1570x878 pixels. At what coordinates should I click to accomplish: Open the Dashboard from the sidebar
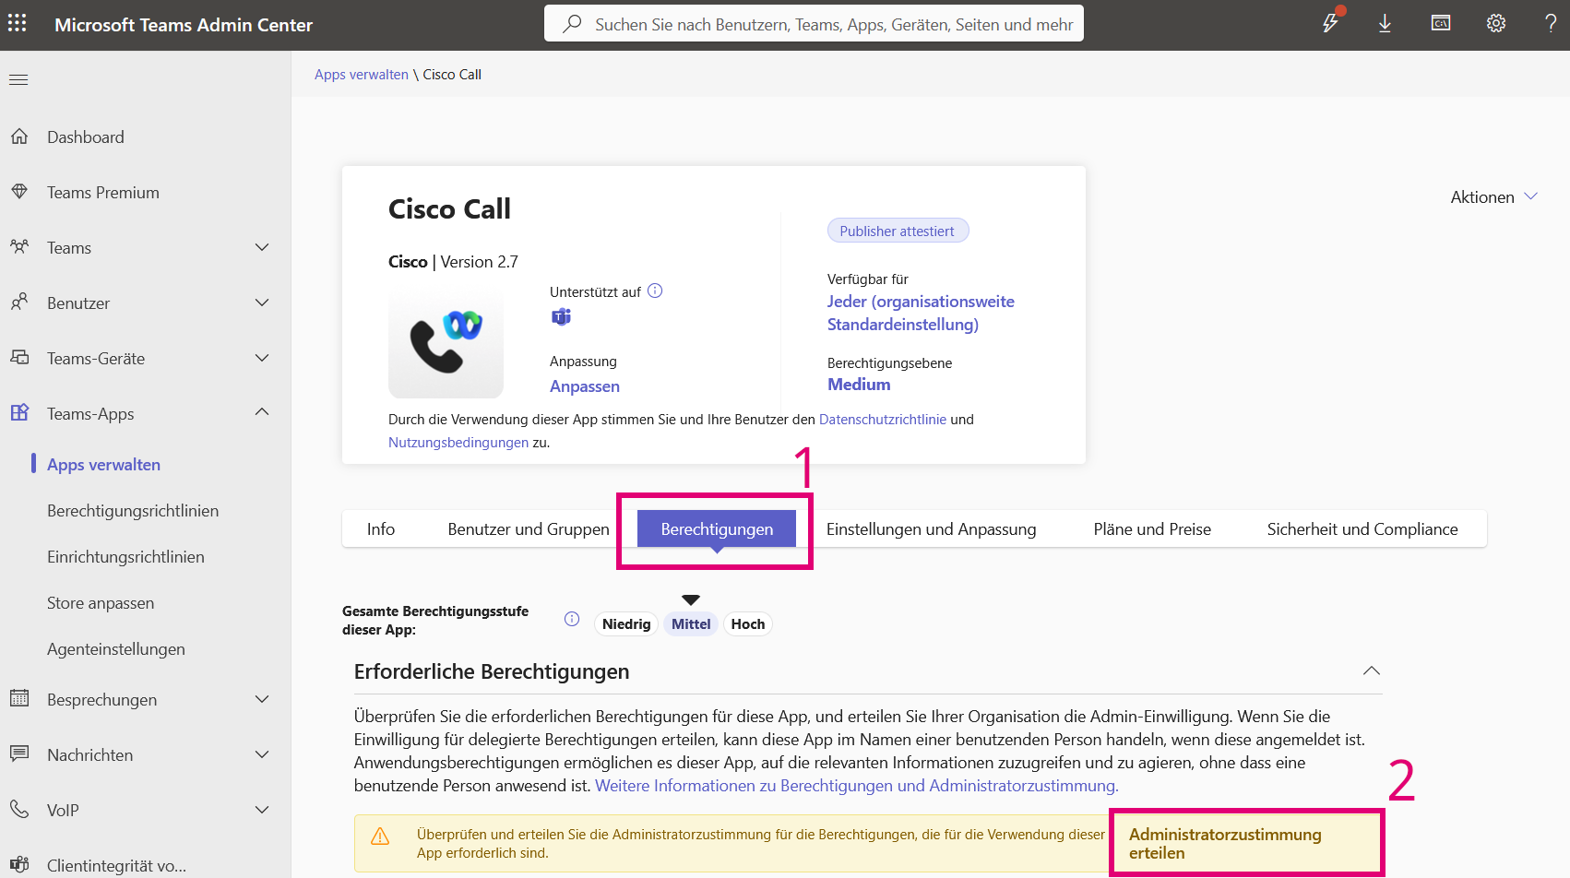tap(85, 136)
